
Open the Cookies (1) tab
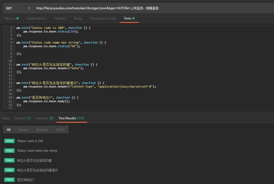pyautogui.click(x=22, y=118)
